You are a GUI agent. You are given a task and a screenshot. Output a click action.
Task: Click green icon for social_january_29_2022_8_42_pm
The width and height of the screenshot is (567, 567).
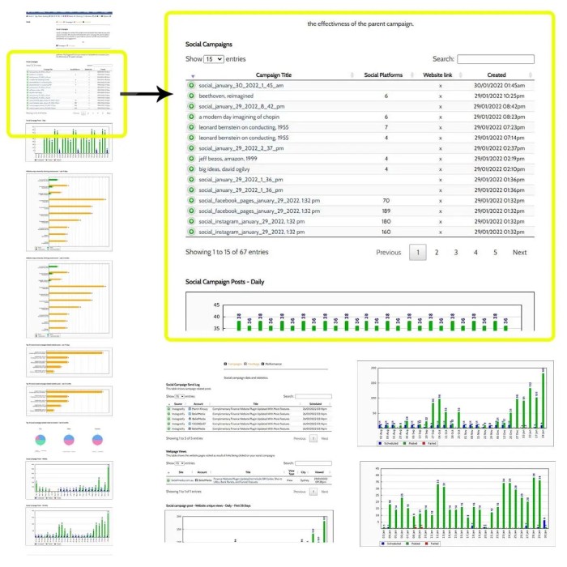pyautogui.click(x=192, y=106)
